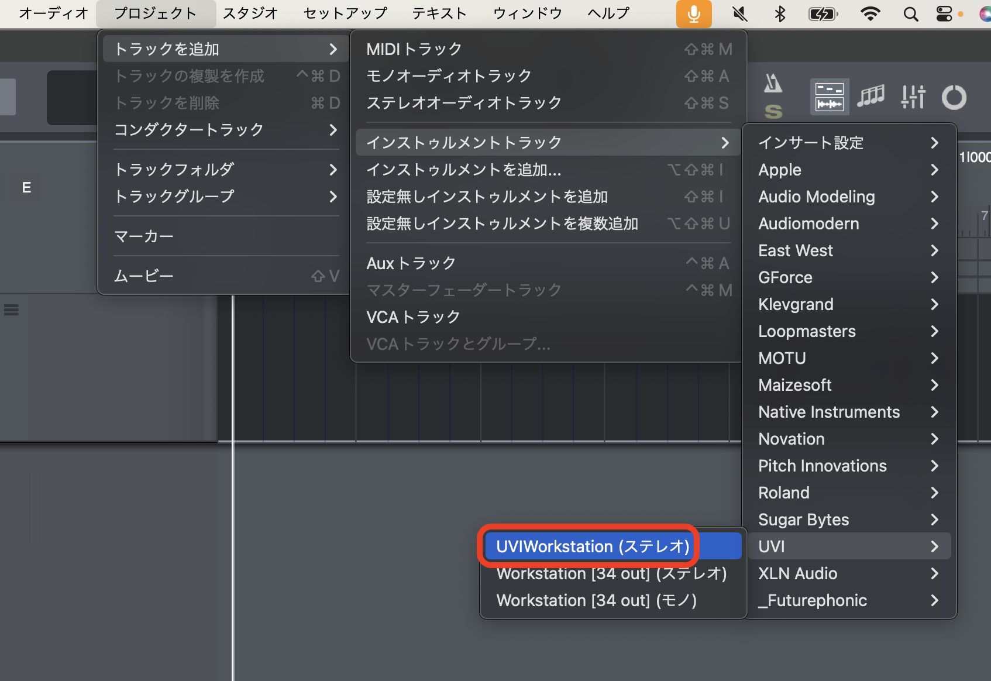The image size is (991, 681).
Task: Click the battery charging status icon
Action: coord(823,13)
